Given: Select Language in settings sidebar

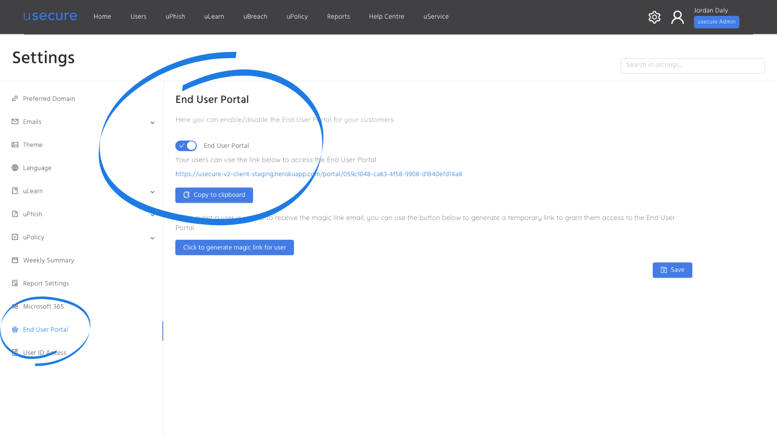Looking at the screenshot, I should pyautogui.click(x=37, y=168).
